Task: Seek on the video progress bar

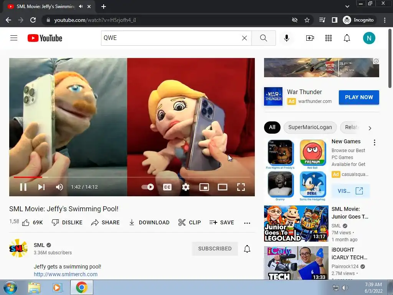Action: point(132,177)
